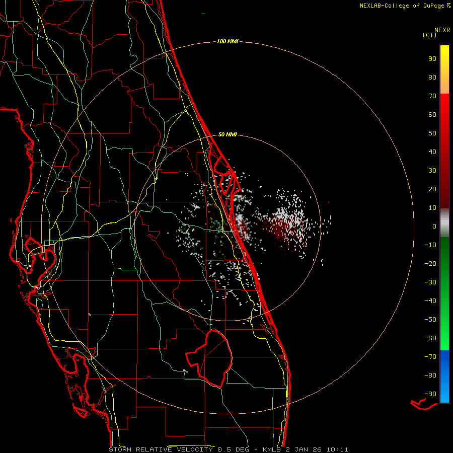Image resolution: width=453 pixels, height=453 pixels.
Task: Click the -50 value on velocity scale
Action: point(430,319)
